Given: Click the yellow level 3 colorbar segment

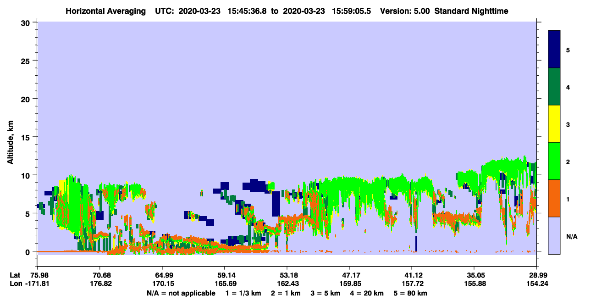Looking at the screenshot, I should coord(554,124).
